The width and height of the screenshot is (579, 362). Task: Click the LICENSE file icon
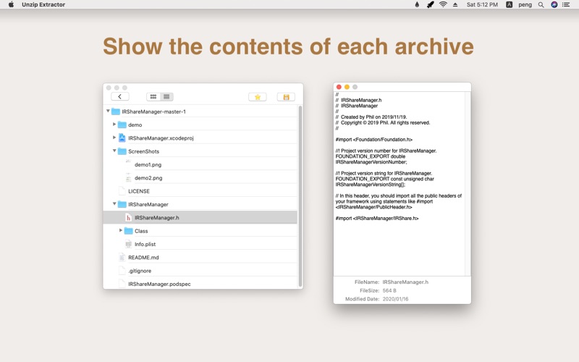click(122, 191)
